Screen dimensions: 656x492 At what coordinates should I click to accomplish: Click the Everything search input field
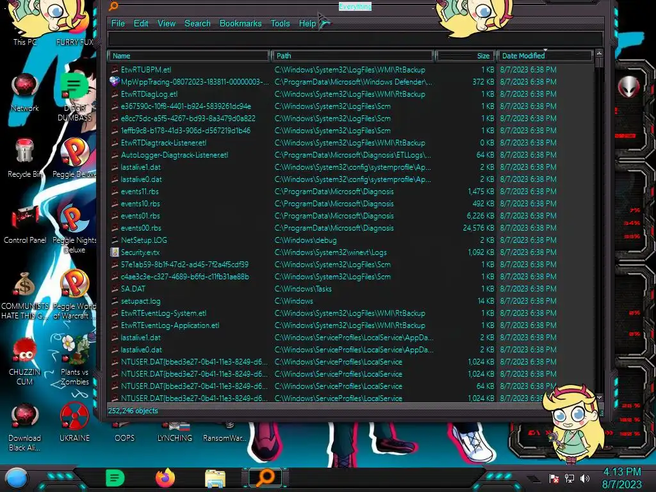(355, 39)
